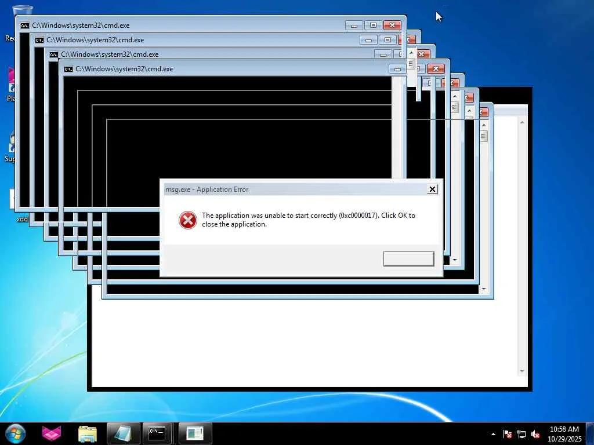Switch to the cmd.exe taskbar button
The image size is (594, 445).
157,433
